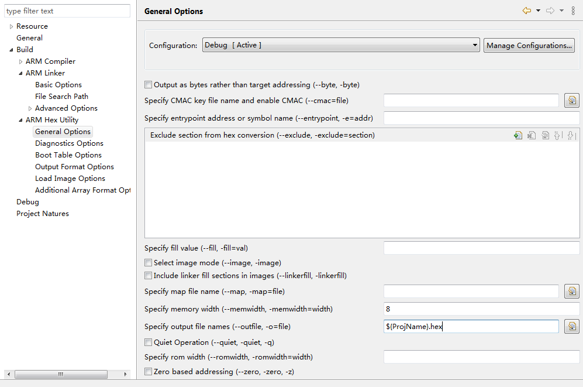Image resolution: width=583 pixels, height=387 pixels.
Task: Collapse the ARM Linker tree node
Action: 20,73
